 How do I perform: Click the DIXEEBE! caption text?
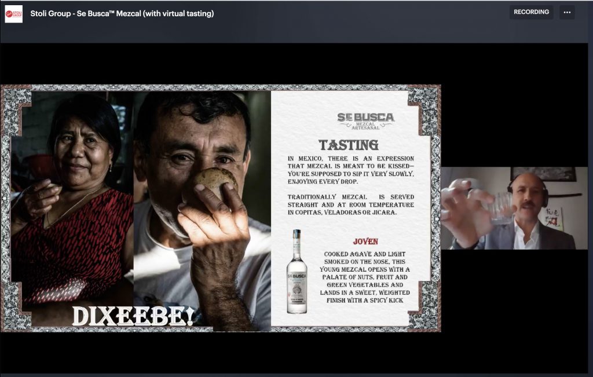point(133,316)
